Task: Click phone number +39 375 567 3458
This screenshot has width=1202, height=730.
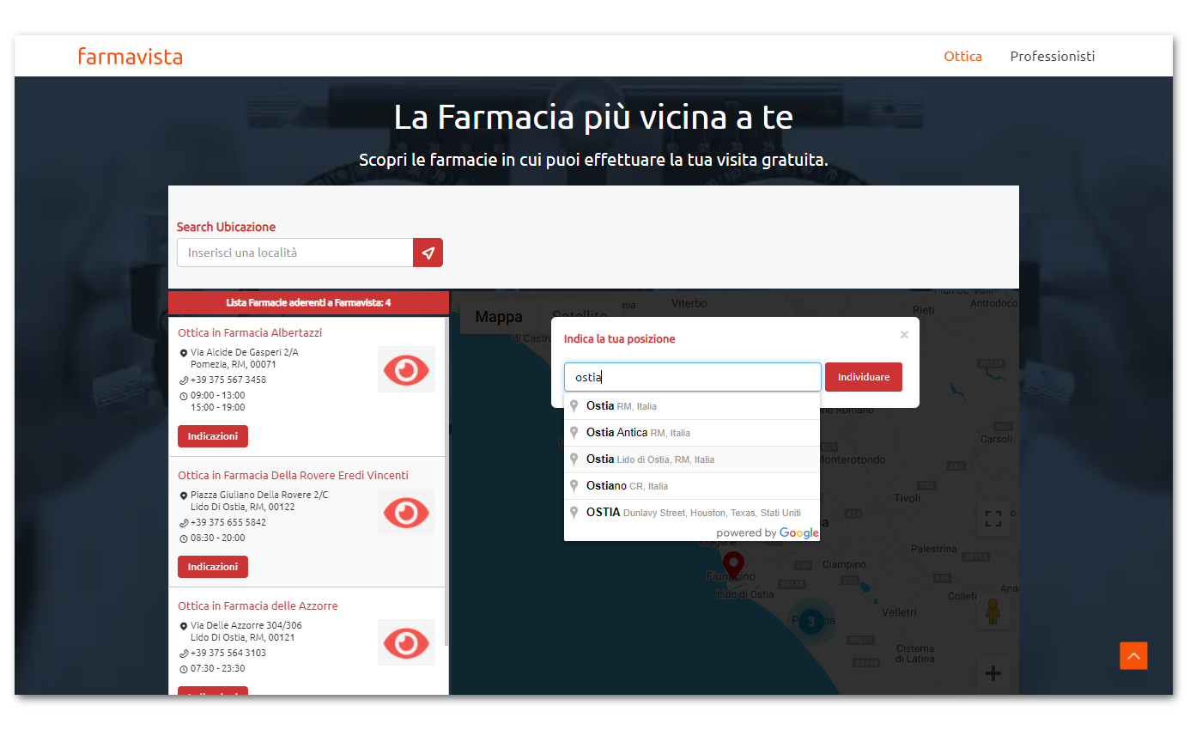Action: tap(228, 380)
